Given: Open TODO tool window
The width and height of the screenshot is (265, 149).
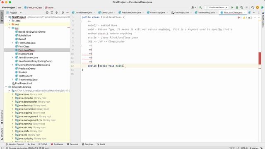Looking at the screenshot, I should pos(43,144).
